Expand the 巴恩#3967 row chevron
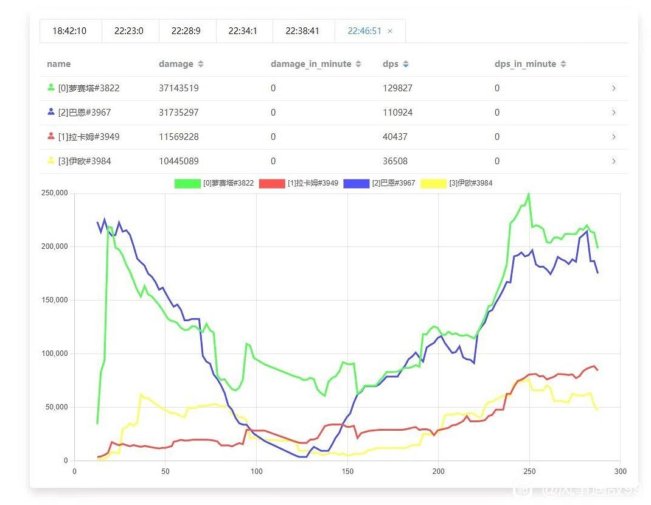651x505 pixels. click(x=613, y=113)
